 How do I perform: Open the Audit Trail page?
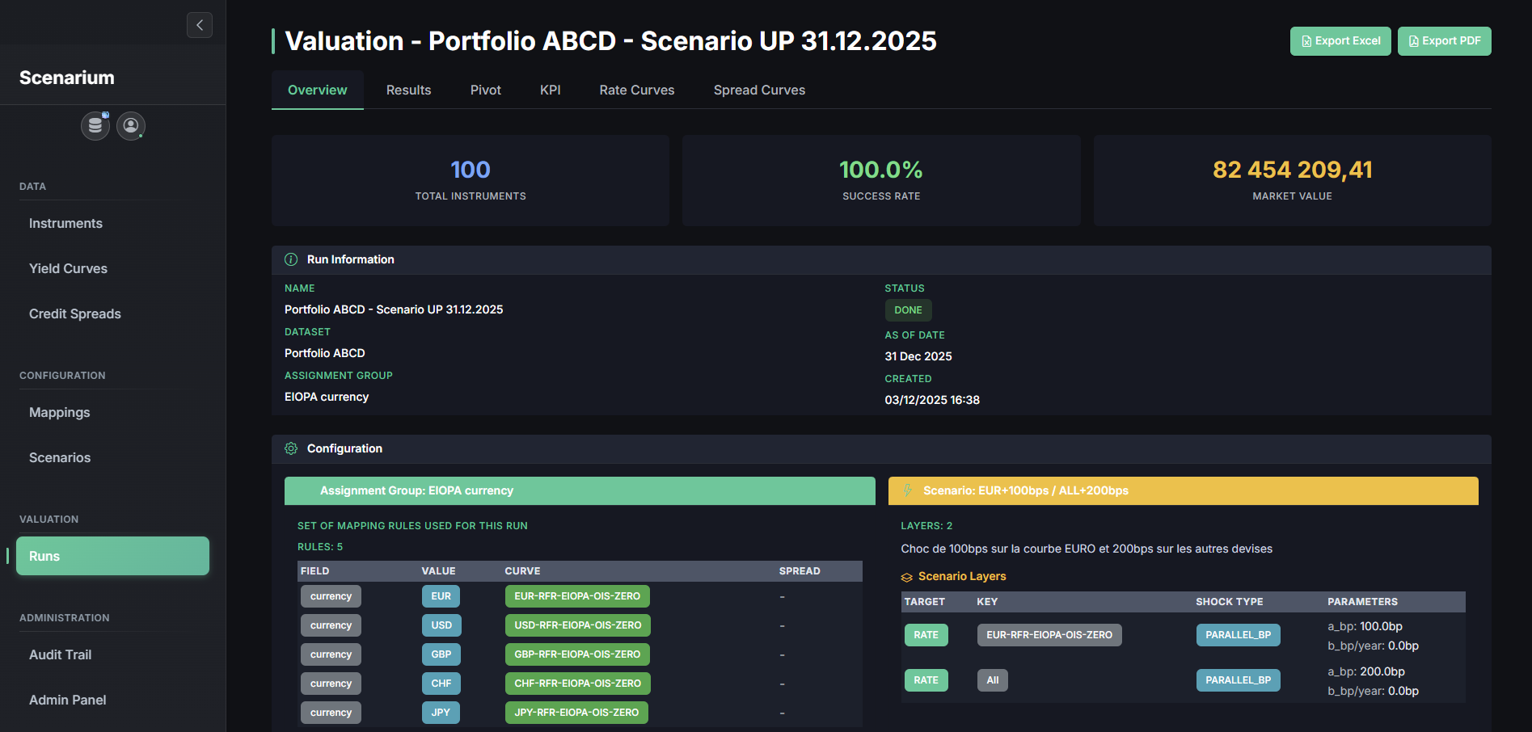pos(60,655)
